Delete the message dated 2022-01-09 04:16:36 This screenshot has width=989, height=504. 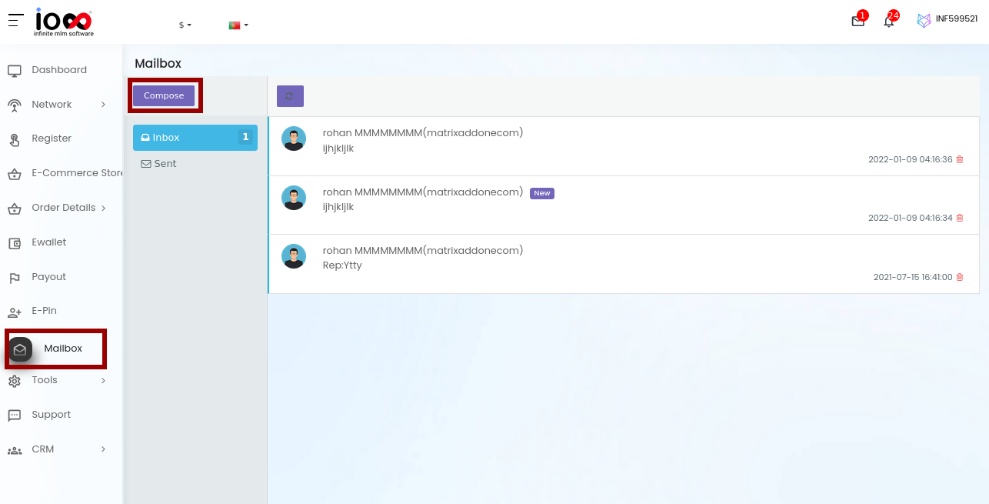click(960, 160)
